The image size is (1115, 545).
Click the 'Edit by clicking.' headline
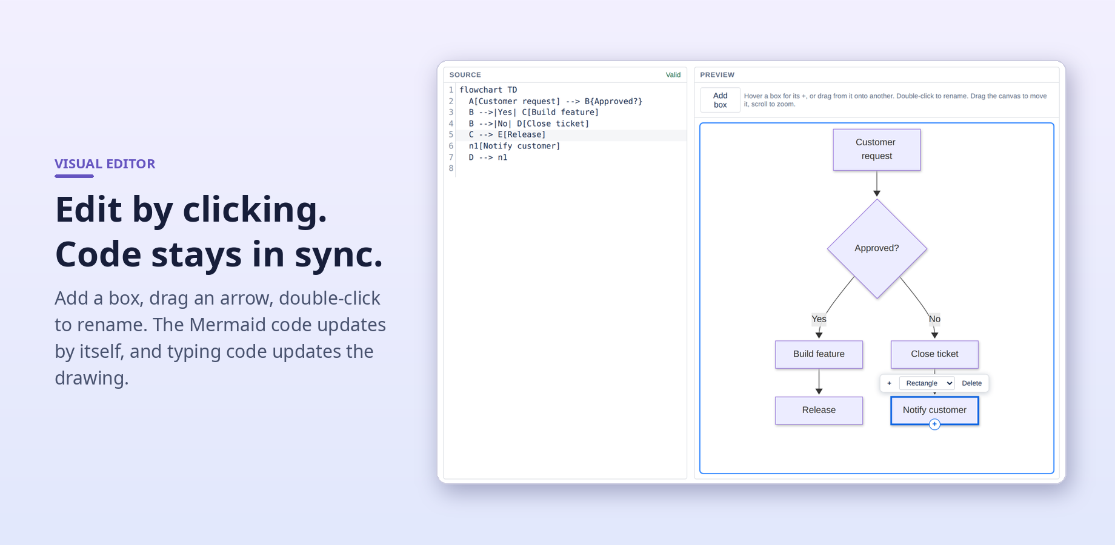click(191, 210)
